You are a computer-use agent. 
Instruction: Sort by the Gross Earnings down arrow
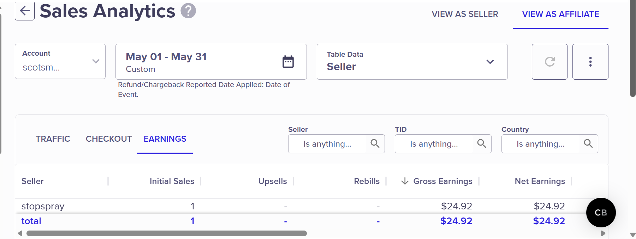pyautogui.click(x=405, y=181)
